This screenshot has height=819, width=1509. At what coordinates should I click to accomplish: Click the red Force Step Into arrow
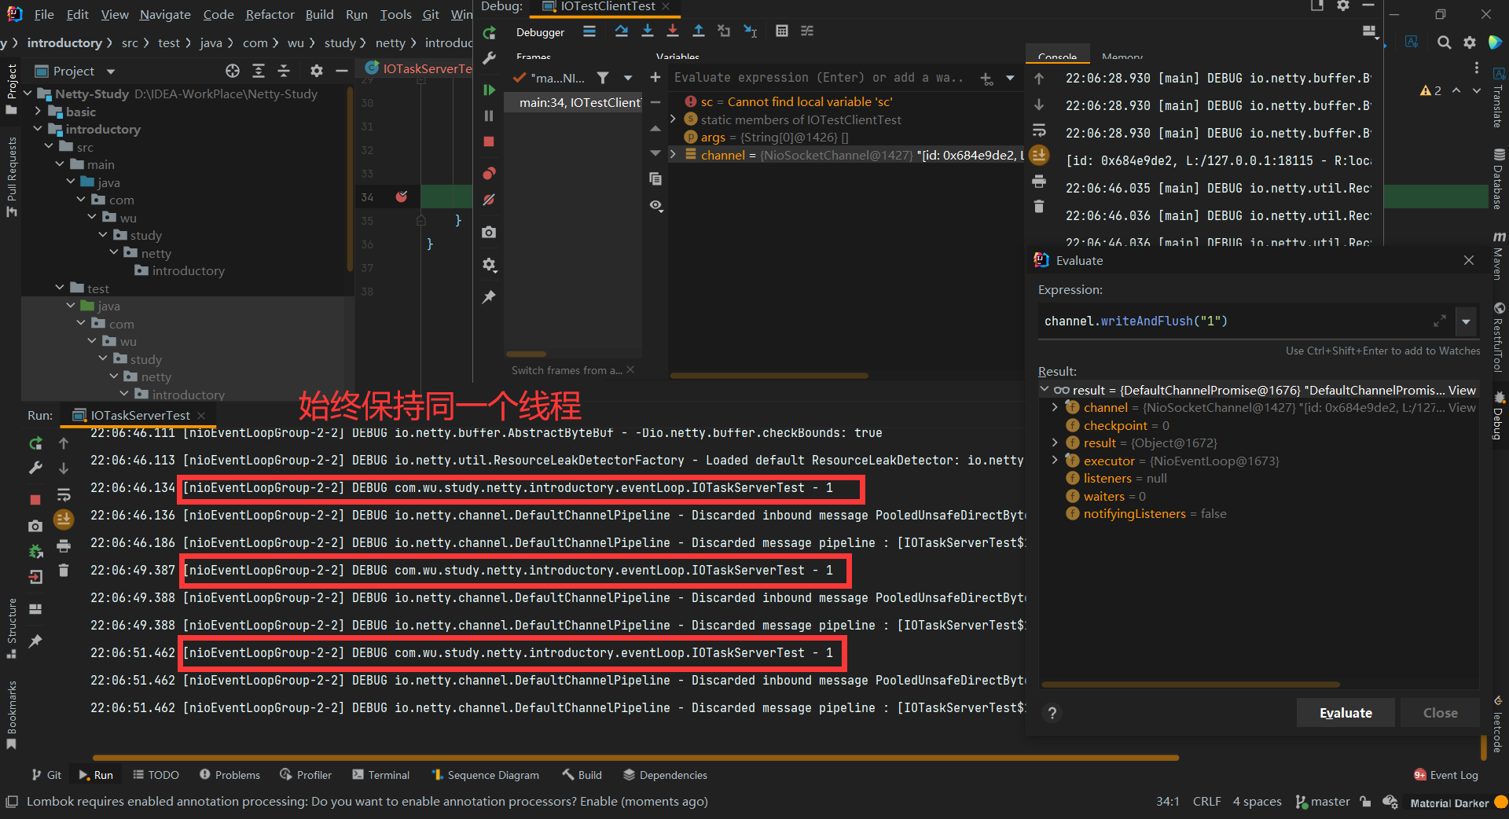tap(673, 31)
